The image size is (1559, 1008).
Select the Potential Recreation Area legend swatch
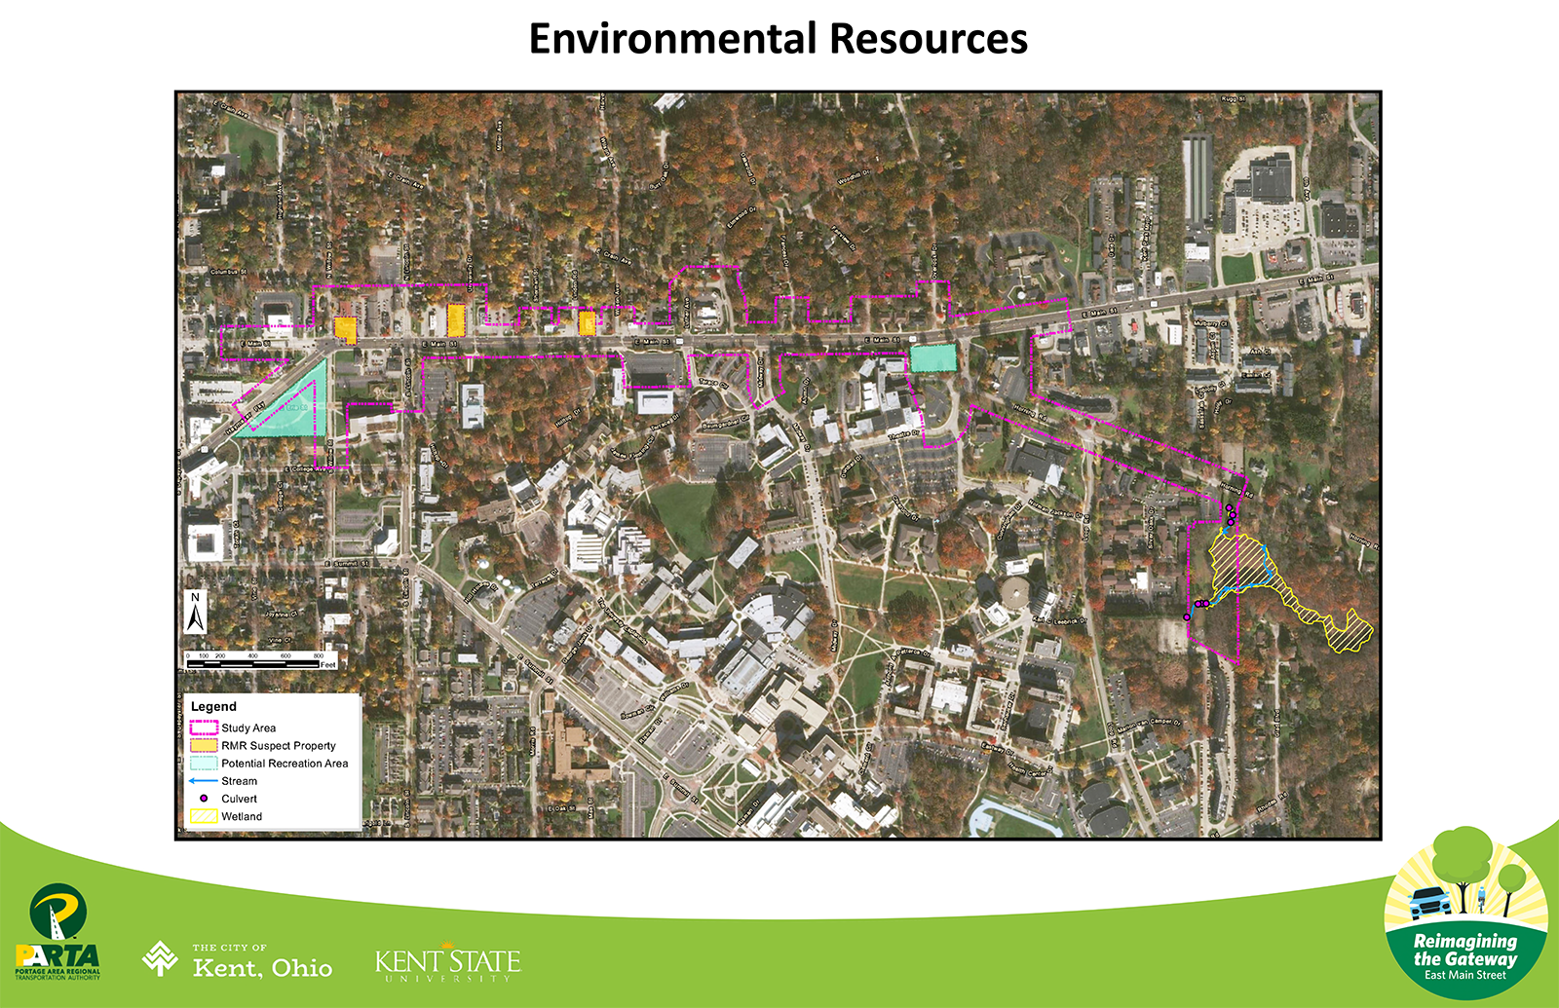pyautogui.click(x=204, y=764)
